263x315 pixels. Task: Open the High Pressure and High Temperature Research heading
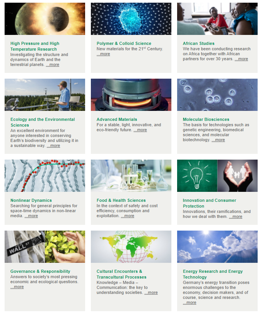[35, 46]
